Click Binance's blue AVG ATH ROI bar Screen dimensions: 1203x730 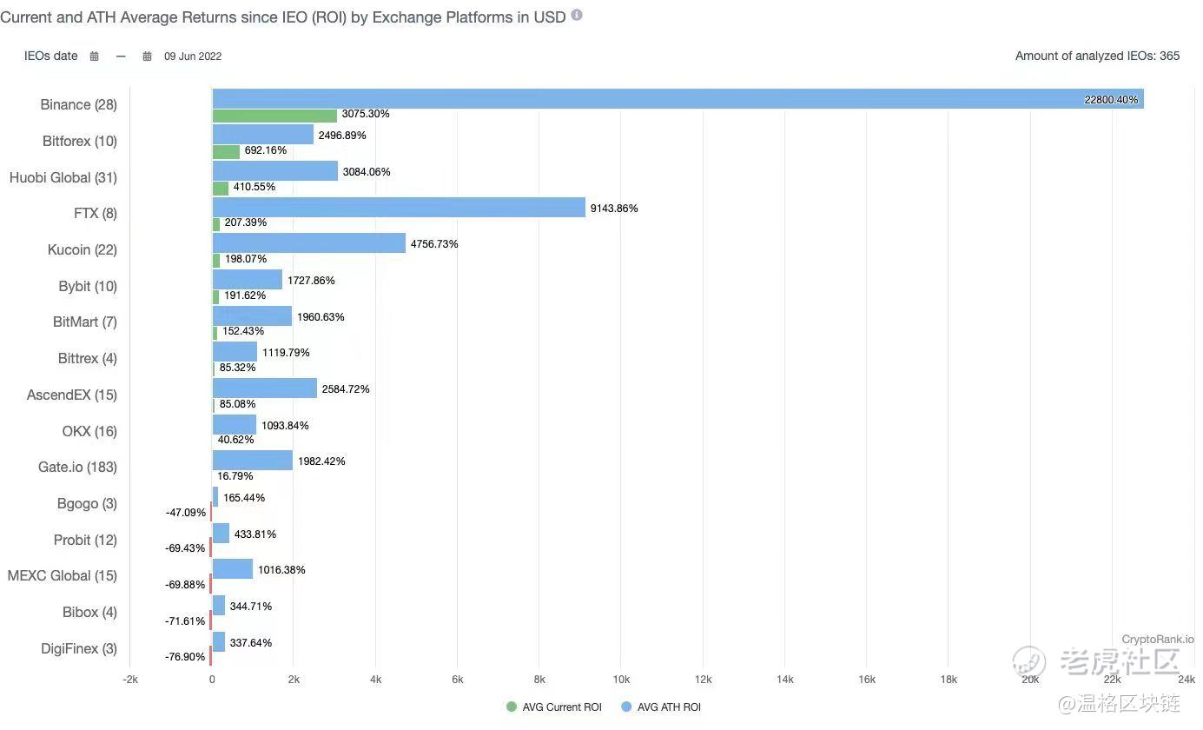[678, 99]
